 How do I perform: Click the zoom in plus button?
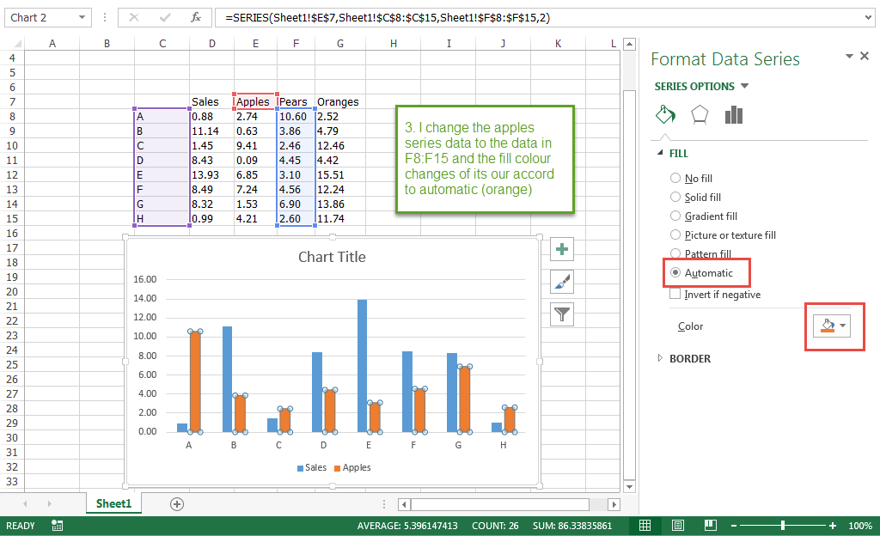click(833, 526)
